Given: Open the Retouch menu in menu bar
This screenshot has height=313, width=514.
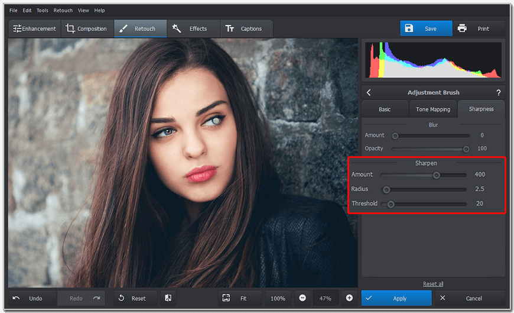Looking at the screenshot, I should point(63,11).
